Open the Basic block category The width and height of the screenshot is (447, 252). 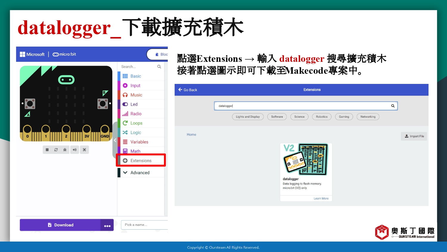[141, 76]
